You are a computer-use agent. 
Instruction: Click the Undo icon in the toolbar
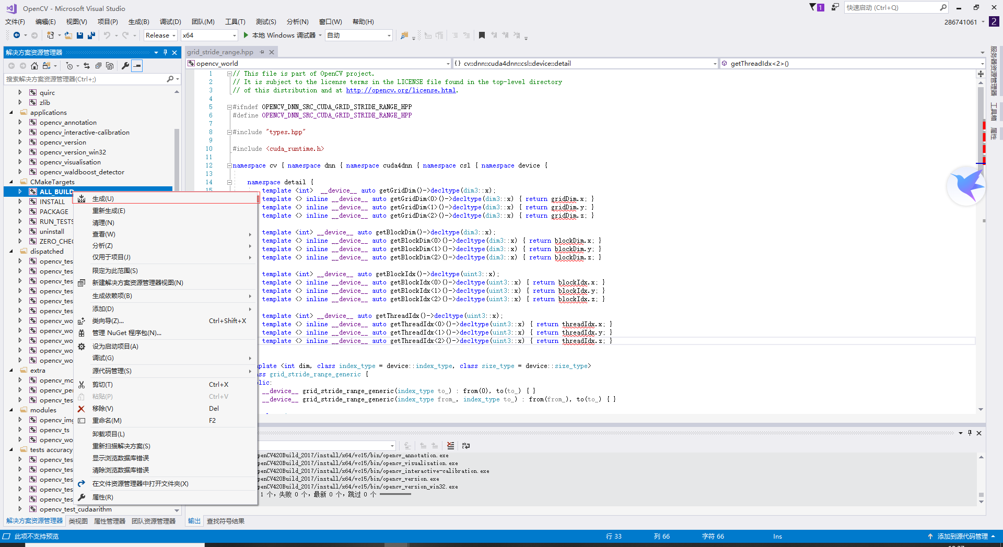[108, 35]
